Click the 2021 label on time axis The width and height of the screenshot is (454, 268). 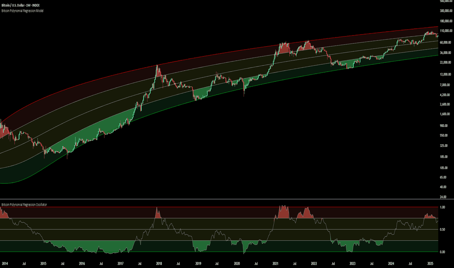pos(275,264)
